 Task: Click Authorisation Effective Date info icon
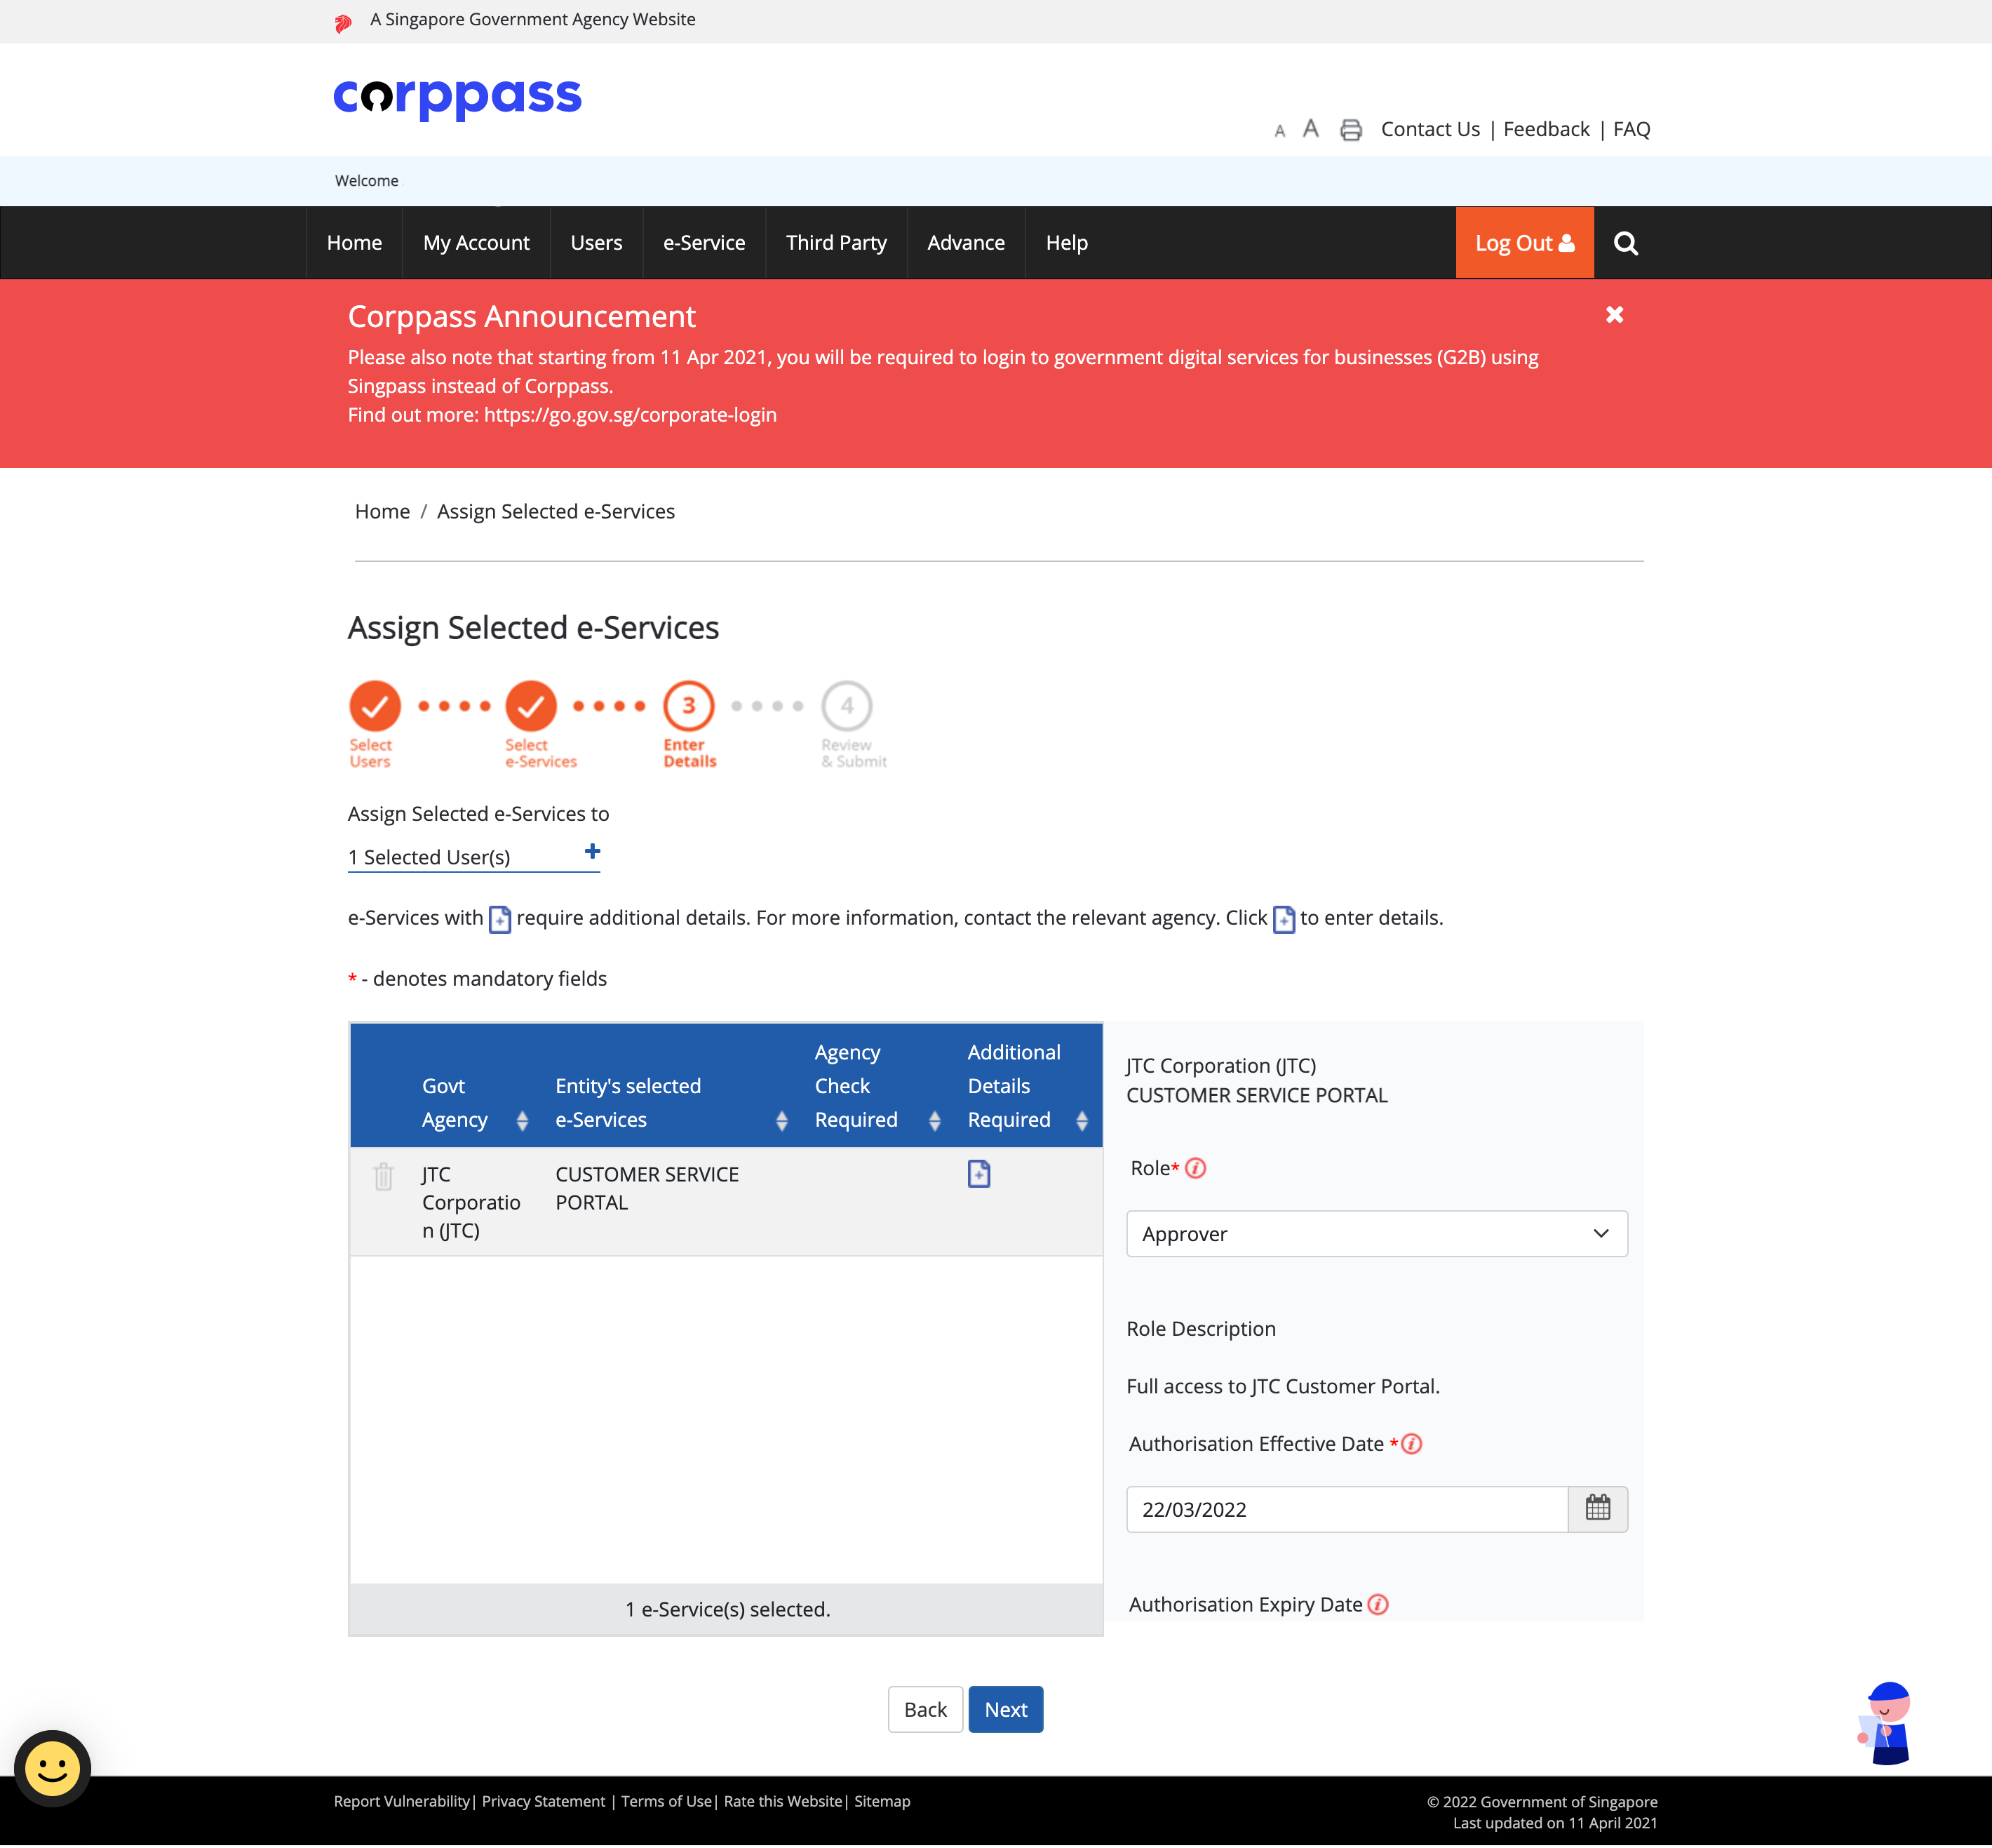(1411, 1444)
